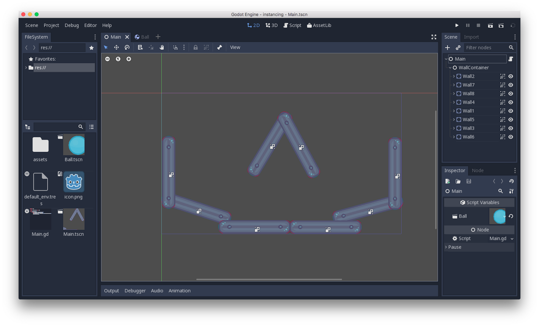
Task: Open snapping options three-dots menu
Action: point(184,47)
